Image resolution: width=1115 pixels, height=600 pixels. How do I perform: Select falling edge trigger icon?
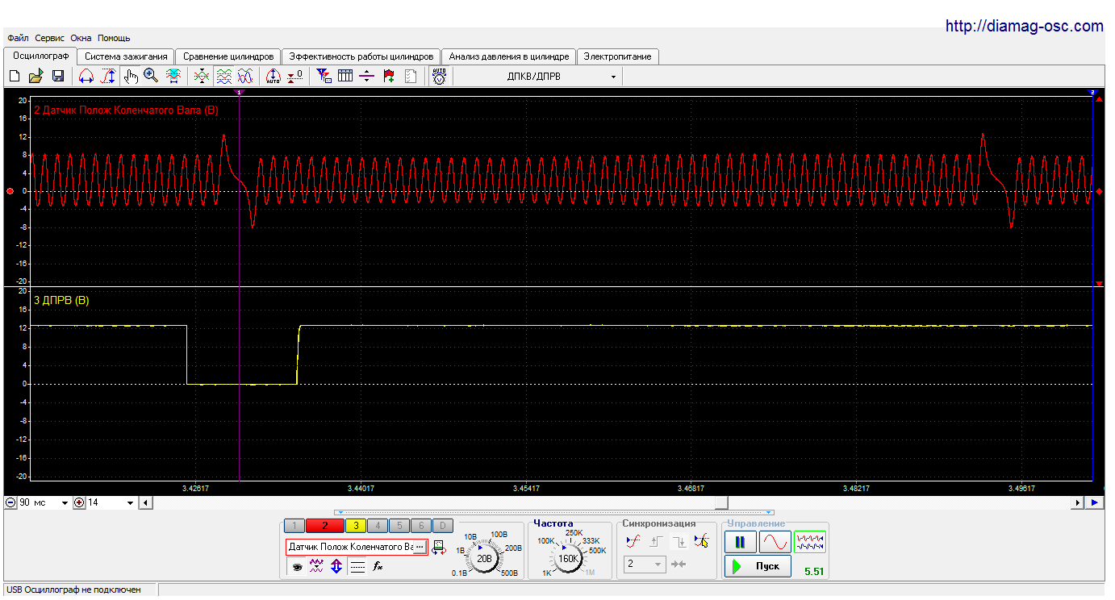[679, 542]
